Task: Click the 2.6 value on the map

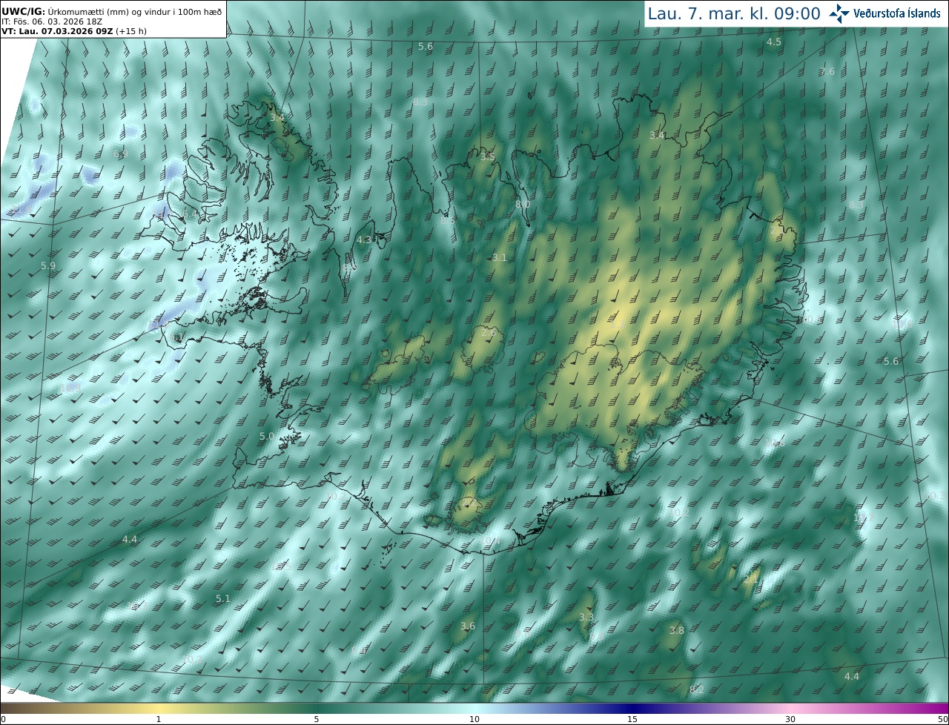Action: tap(489, 334)
